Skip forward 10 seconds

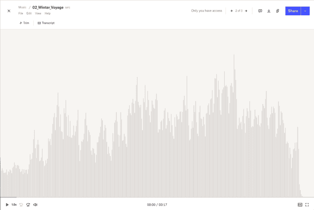point(28,205)
